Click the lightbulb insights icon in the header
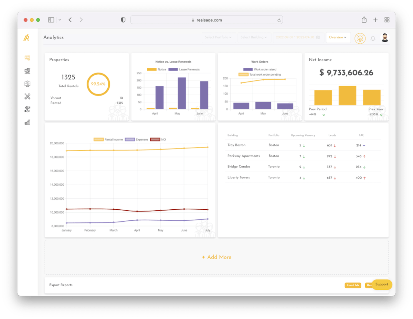The height and width of the screenshot is (319, 413). [360, 38]
